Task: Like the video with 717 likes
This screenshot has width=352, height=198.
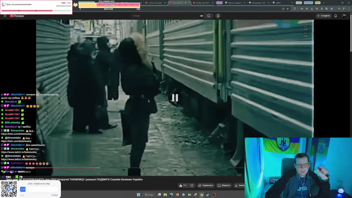Action: pos(183,185)
